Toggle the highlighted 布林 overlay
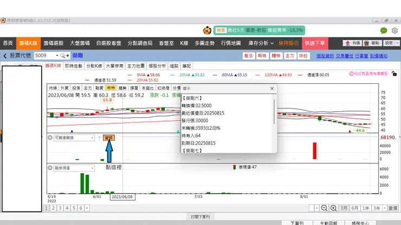401x225 pixels. [111, 88]
